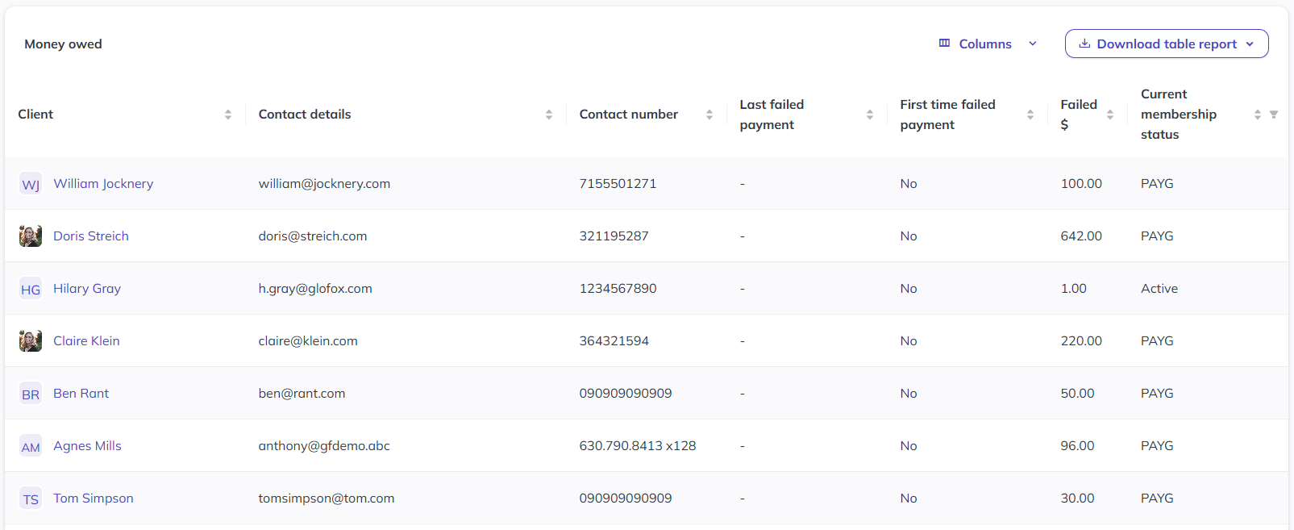Open Claire Klein's client profile

tap(86, 341)
